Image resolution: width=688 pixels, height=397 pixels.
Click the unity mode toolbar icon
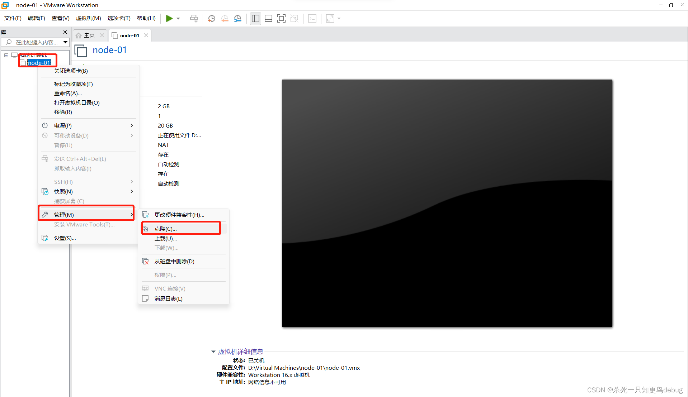pyautogui.click(x=294, y=18)
